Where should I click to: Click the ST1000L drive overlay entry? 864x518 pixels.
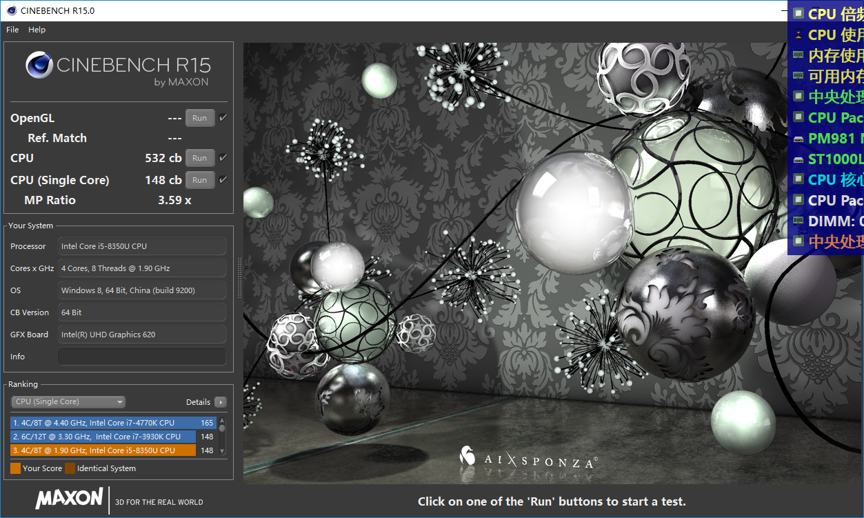(x=827, y=159)
